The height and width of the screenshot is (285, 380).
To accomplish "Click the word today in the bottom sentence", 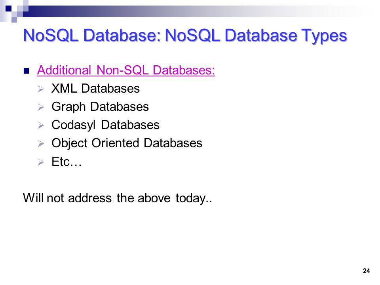I will [190, 199].
